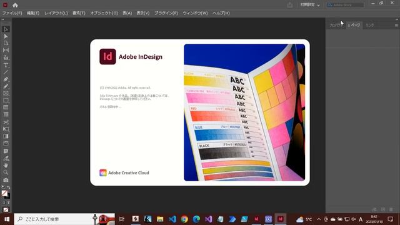The image size is (400, 225).
Task: Click the new page icon at panel bottom
Action: coord(383,209)
